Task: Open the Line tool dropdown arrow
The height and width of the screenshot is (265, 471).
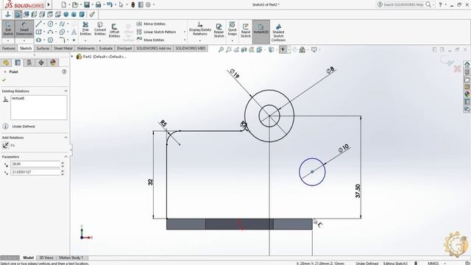Action: (44, 24)
